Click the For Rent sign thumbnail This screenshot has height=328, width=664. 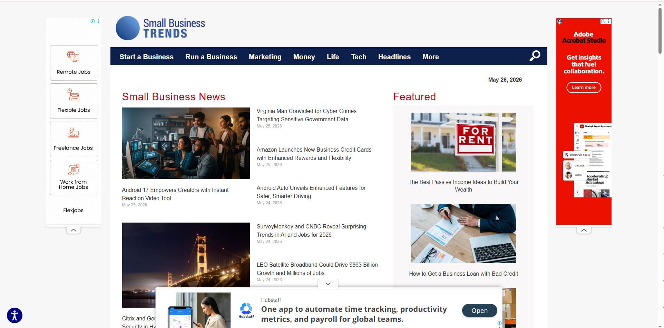463,142
